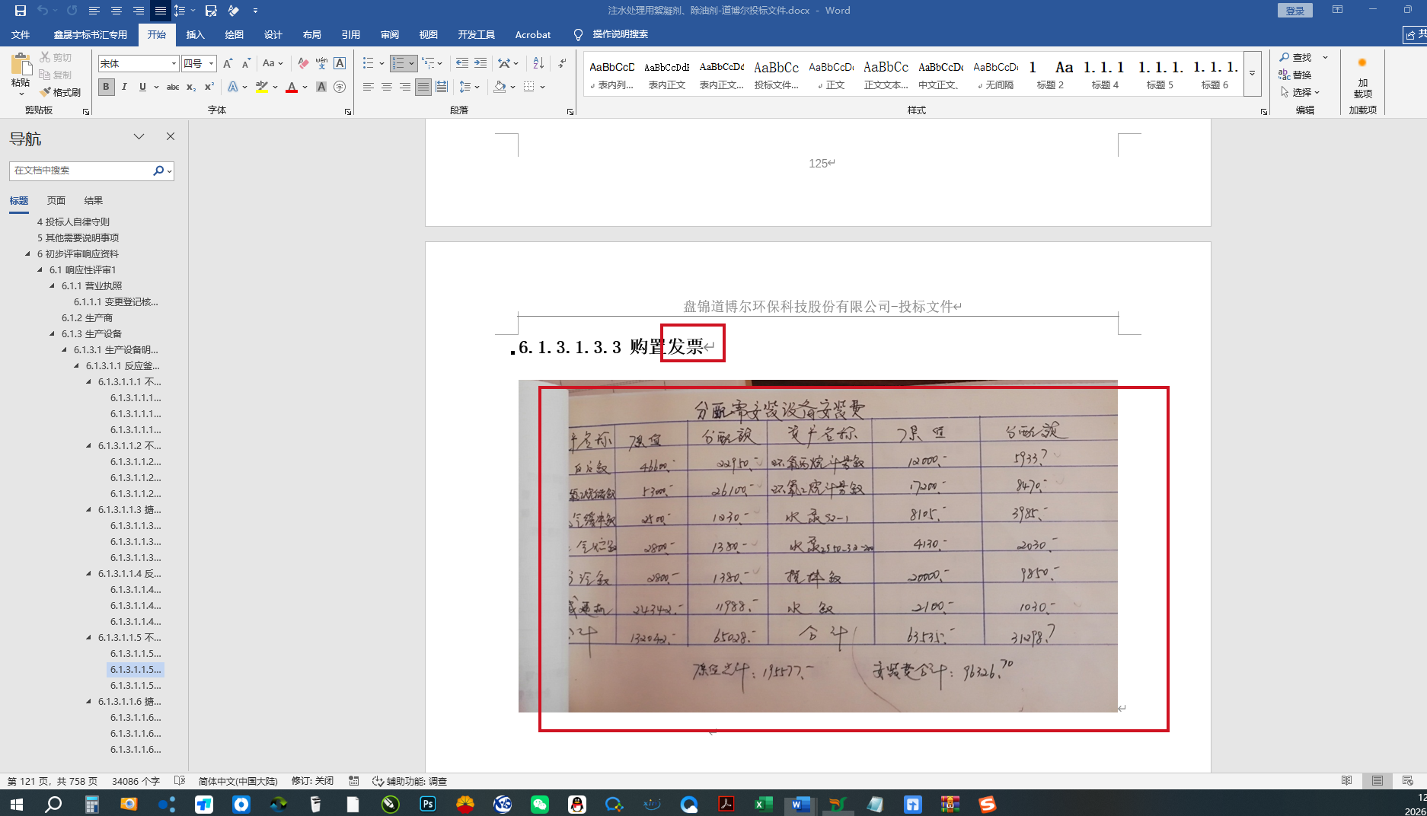Clear all formatting from selection
The image size is (1427, 816).
pos(303,63)
